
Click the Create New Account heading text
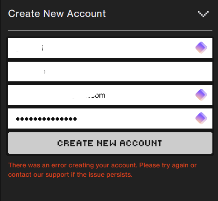(57, 14)
